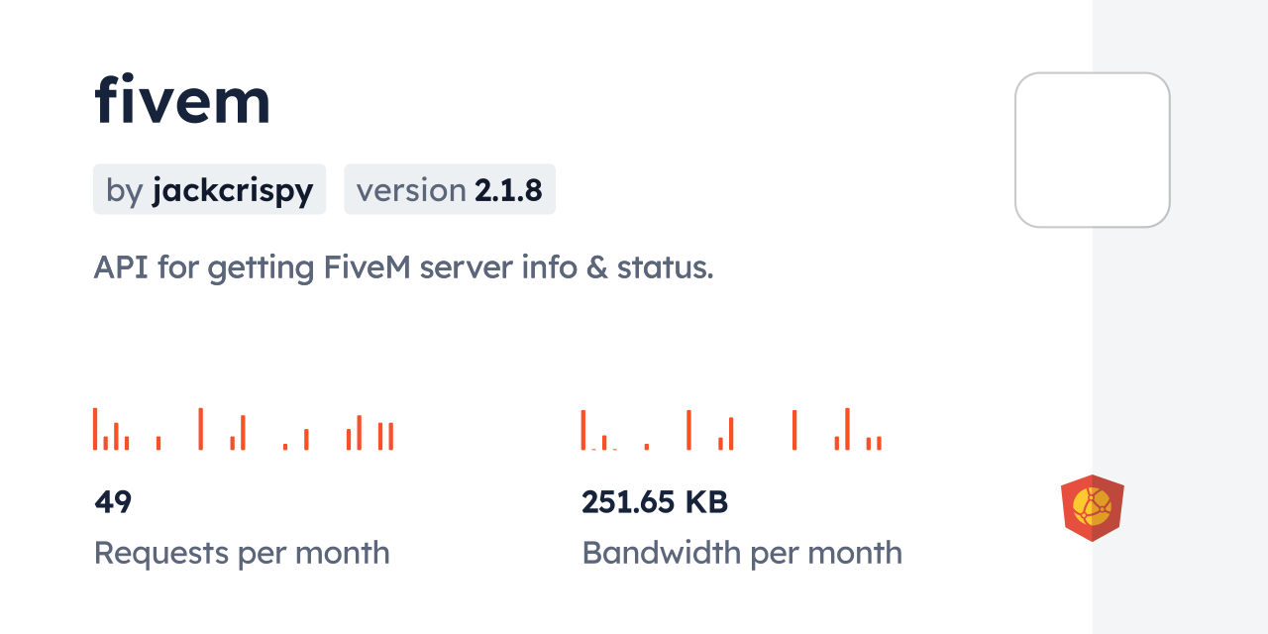
Task: Click the package description text
Action: (403, 267)
